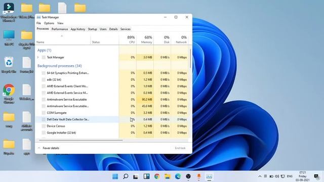The image size is (324, 182).
Task: Click the icon beside Device Census
Action: pos(44,126)
